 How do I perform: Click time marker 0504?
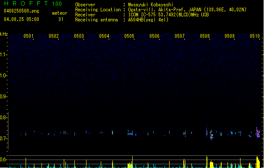tap(104, 36)
